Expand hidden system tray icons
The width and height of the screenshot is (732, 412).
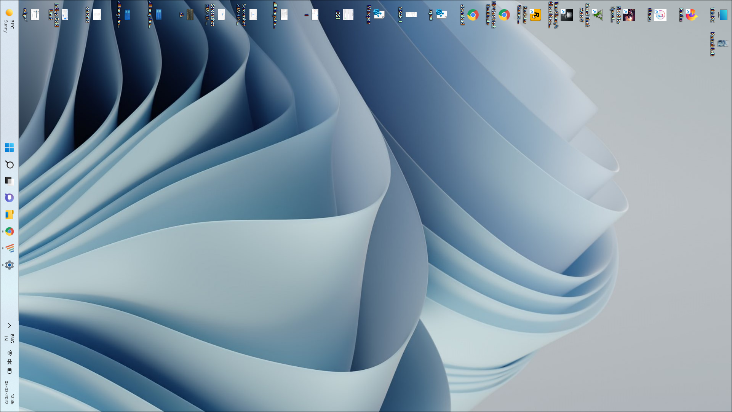9,325
